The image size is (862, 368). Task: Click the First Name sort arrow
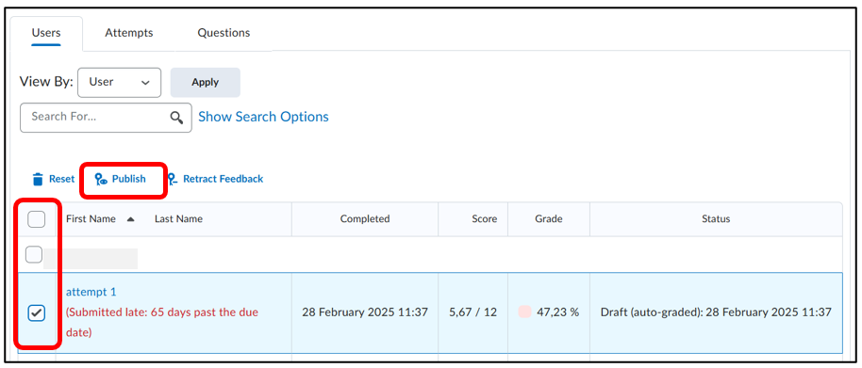[130, 219]
